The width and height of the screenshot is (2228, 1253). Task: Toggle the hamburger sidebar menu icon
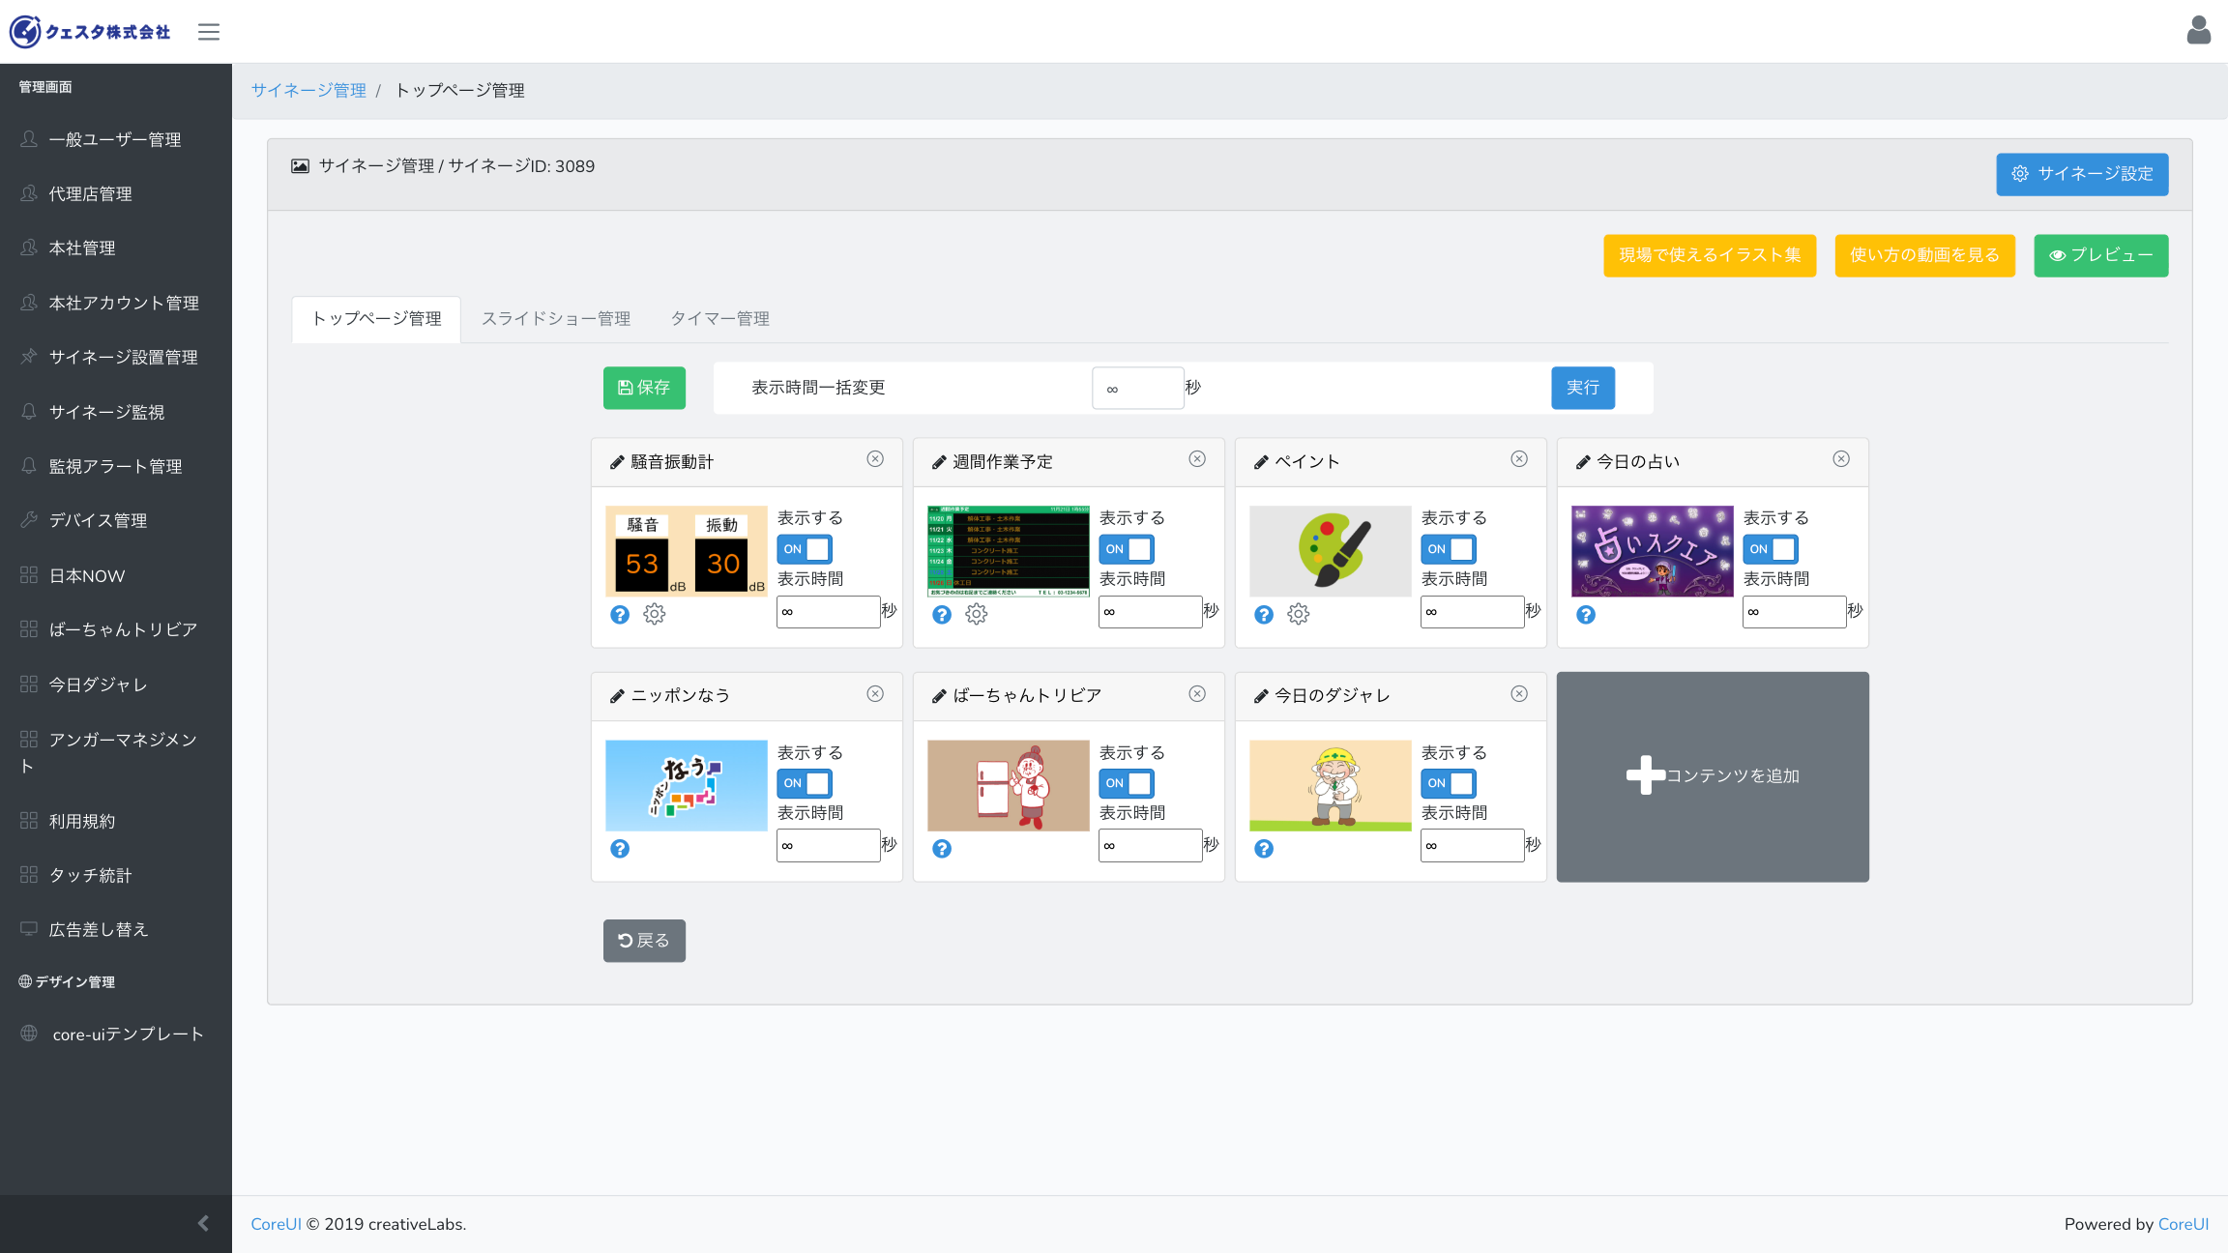pos(209,32)
